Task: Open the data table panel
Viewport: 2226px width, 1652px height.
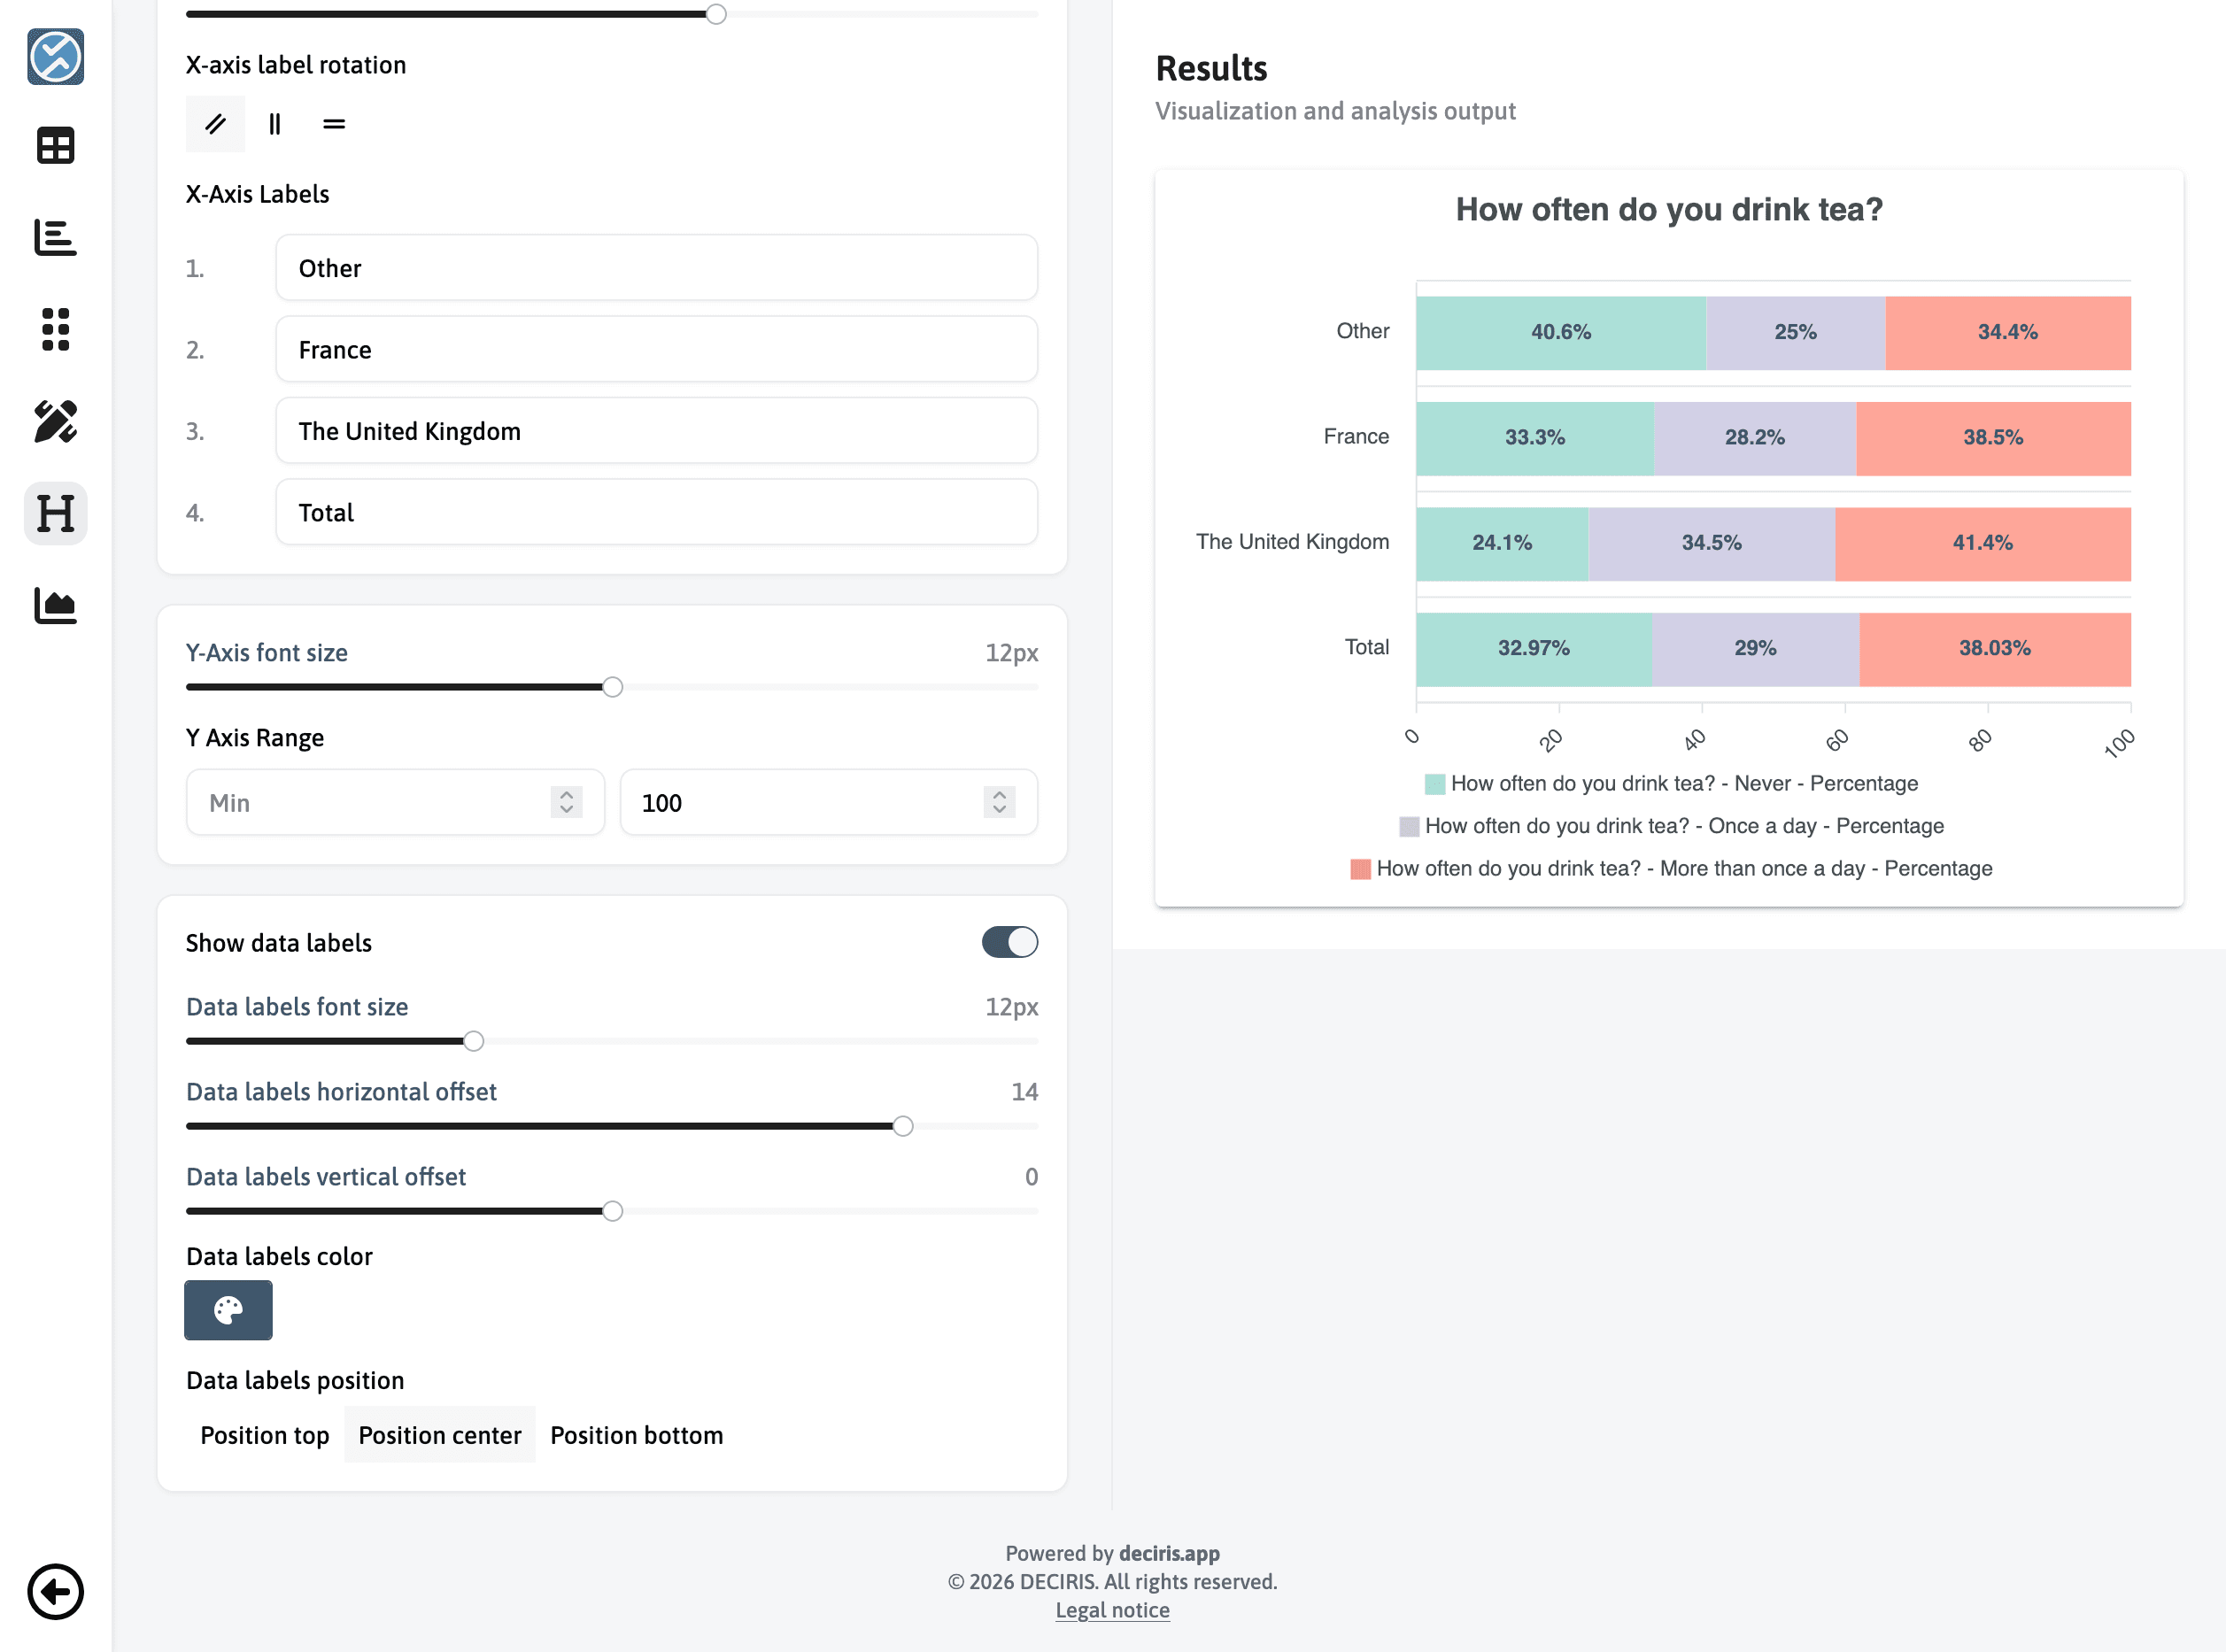Action: 55,145
